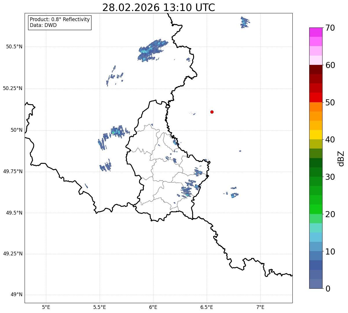The image size is (348, 313).
Task: Click the 'Data: DWD' text
Action: click(x=43, y=25)
